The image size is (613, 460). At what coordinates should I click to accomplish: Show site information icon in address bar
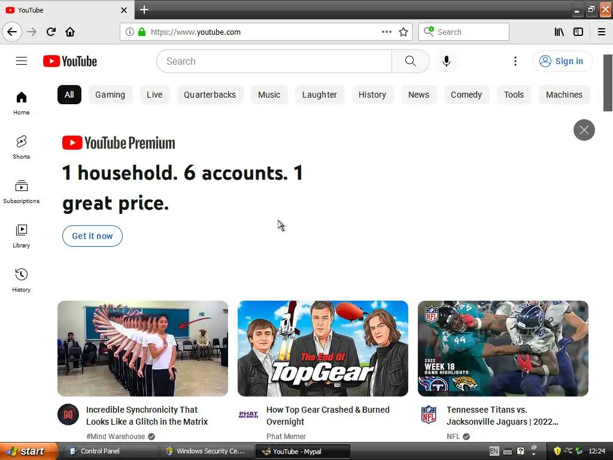point(129,32)
